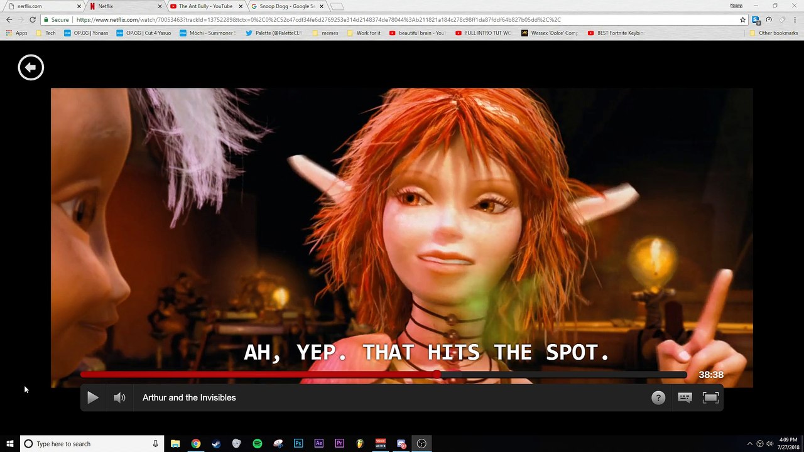The width and height of the screenshot is (804, 452).
Task: Close the Snoop Dogg Google Search tab
Action: coord(321,6)
